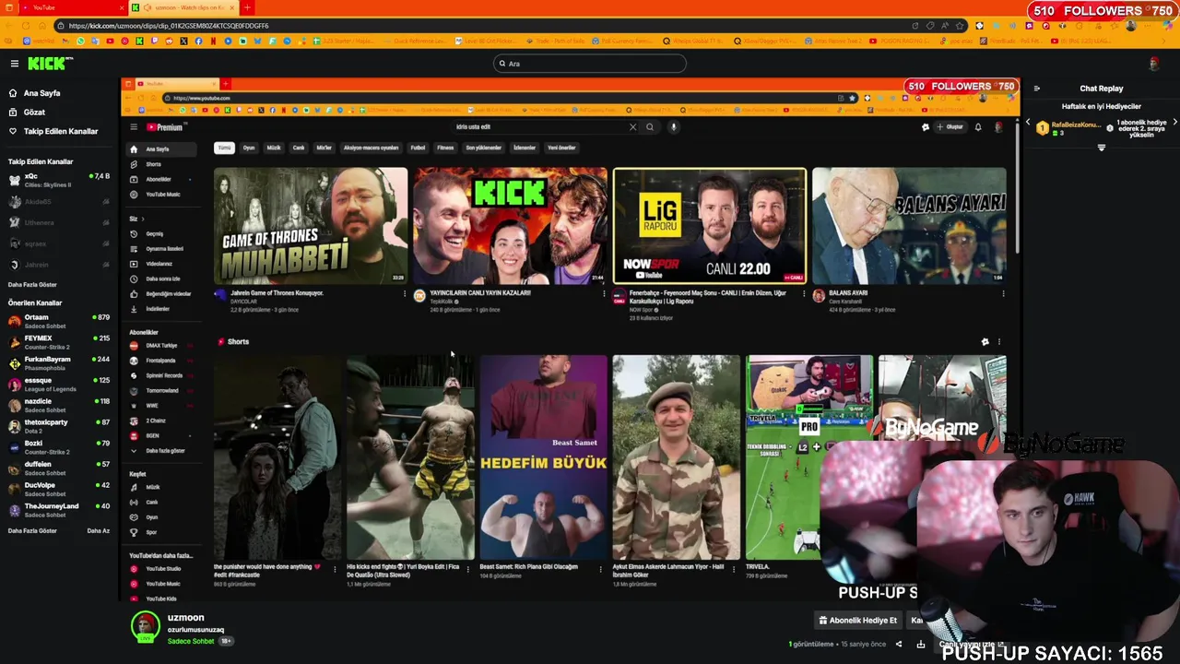1180x664 pixels.
Task: Open the POISON RAGING bookmark
Action: (899, 41)
